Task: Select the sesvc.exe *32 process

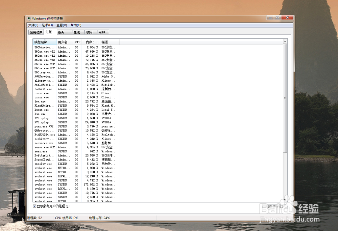Action: (x=76, y=147)
